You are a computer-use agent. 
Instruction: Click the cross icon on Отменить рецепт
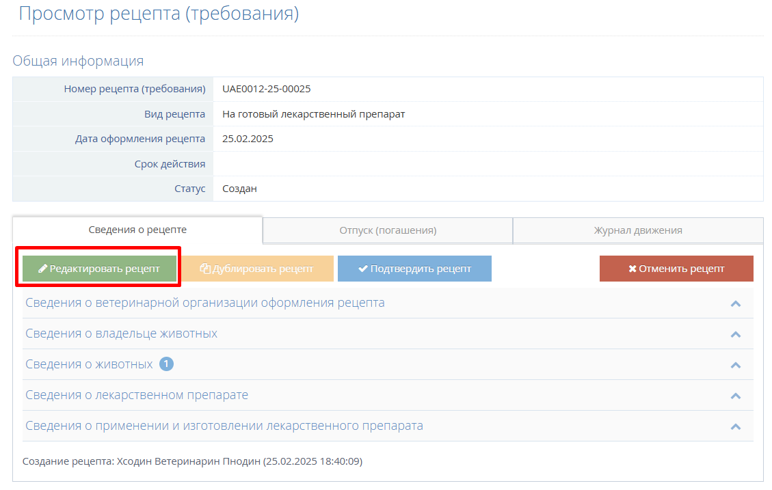633,269
